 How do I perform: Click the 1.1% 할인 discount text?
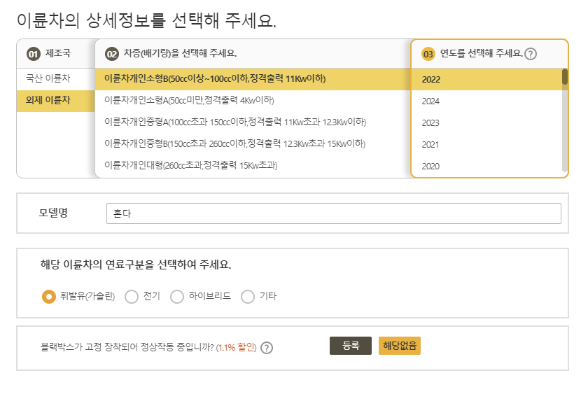[237, 348]
